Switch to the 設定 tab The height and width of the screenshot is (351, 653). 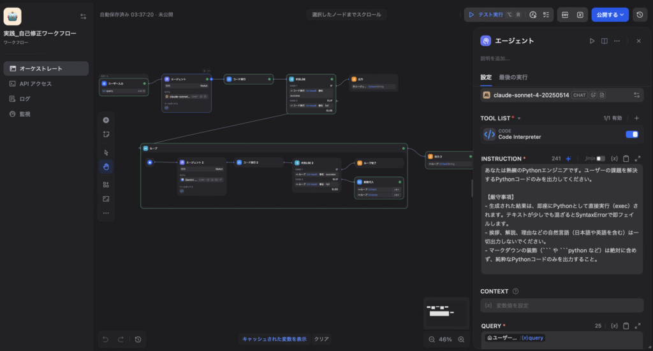click(x=486, y=77)
